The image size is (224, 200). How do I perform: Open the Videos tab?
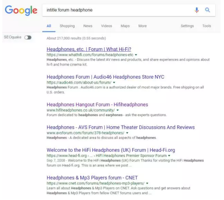click(x=107, y=26)
